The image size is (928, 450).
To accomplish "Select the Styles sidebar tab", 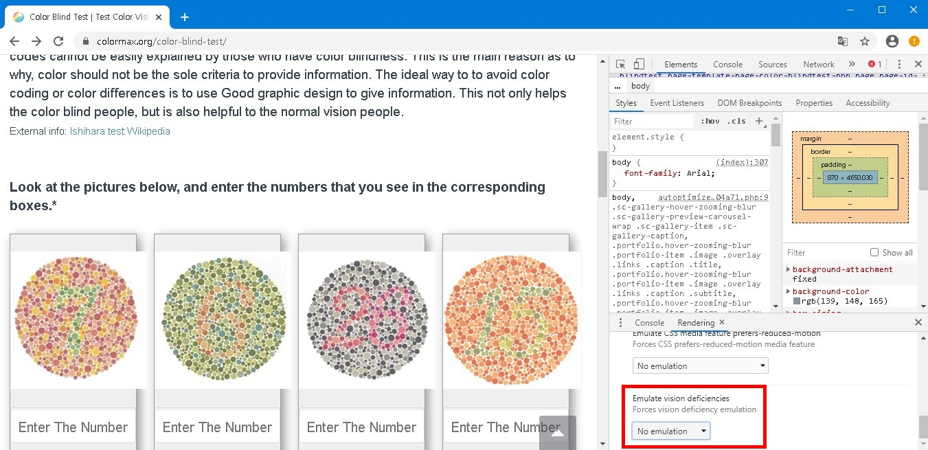I will [x=626, y=103].
